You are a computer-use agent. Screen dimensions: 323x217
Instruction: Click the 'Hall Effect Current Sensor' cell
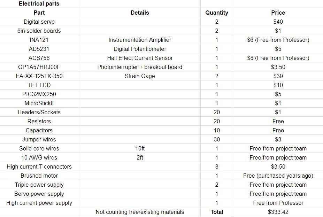point(140,58)
